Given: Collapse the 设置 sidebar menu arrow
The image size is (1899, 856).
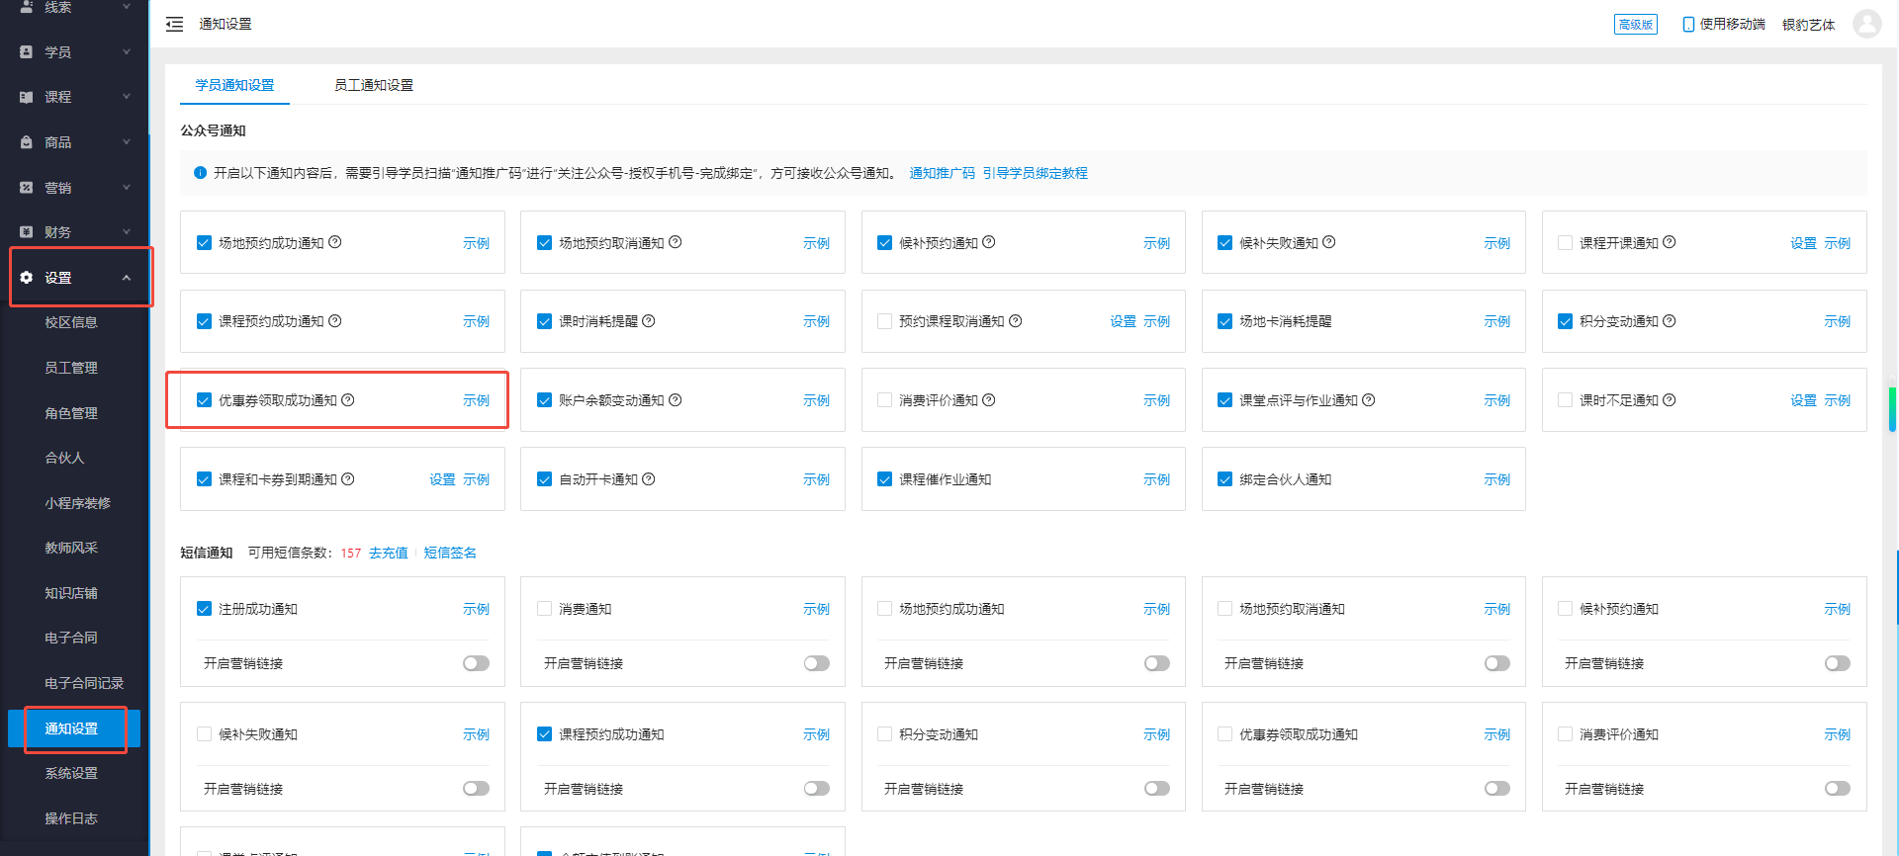Looking at the screenshot, I should (x=127, y=278).
